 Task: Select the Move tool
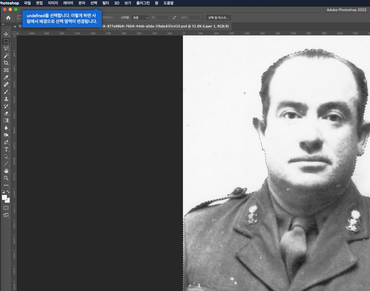click(6, 34)
